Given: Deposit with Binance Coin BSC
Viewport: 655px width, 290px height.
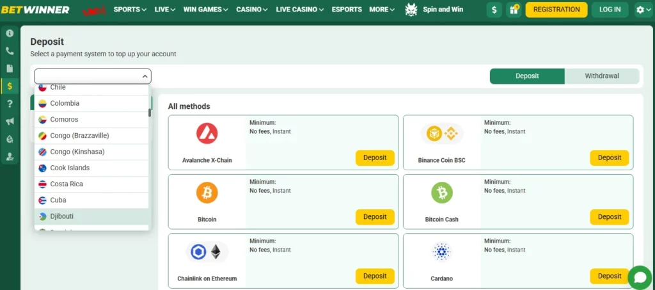Looking at the screenshot, I should tap(610, 158).
